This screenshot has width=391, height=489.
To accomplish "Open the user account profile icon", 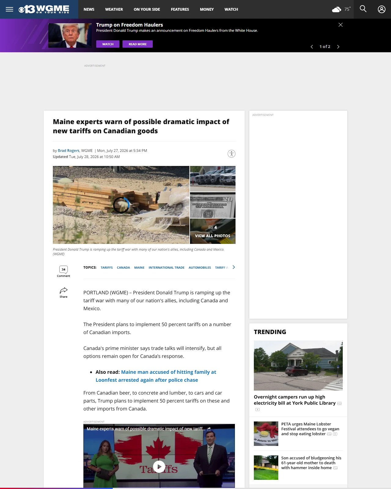I will click(382, 9).
